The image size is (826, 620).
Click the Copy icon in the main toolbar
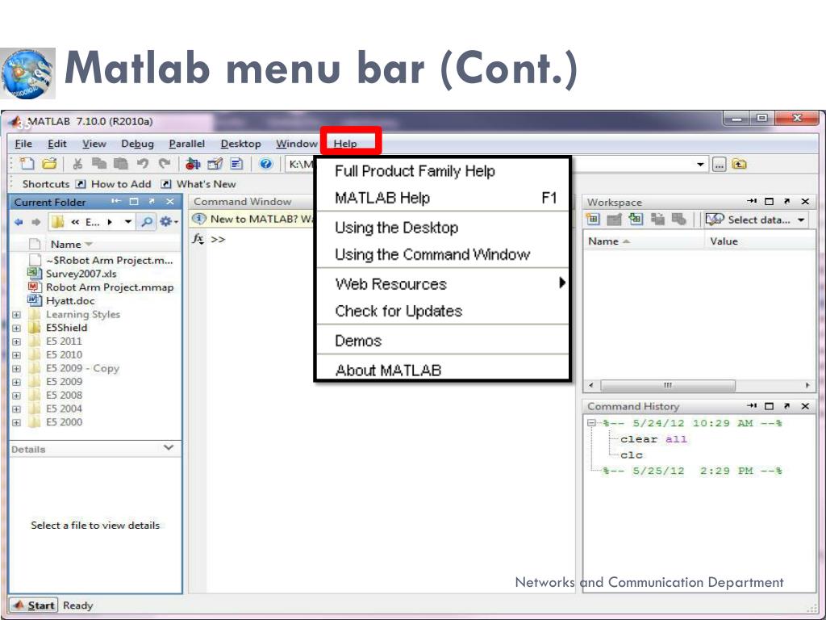click(x=99, y=164)
